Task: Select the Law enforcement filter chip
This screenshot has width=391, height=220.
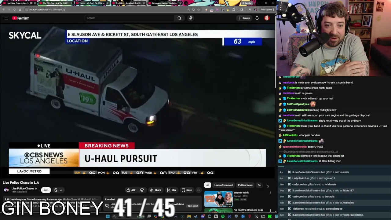Action: point(223,185)
